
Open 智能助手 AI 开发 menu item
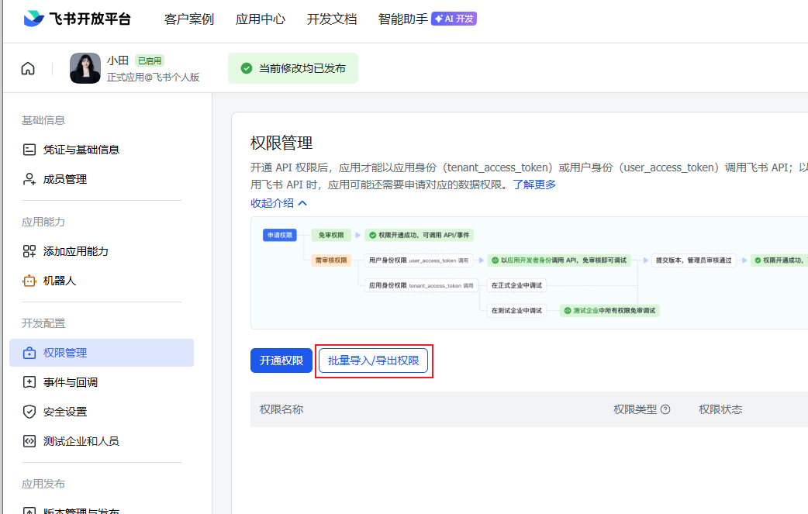pyautogui.click(x=426, y=19)
